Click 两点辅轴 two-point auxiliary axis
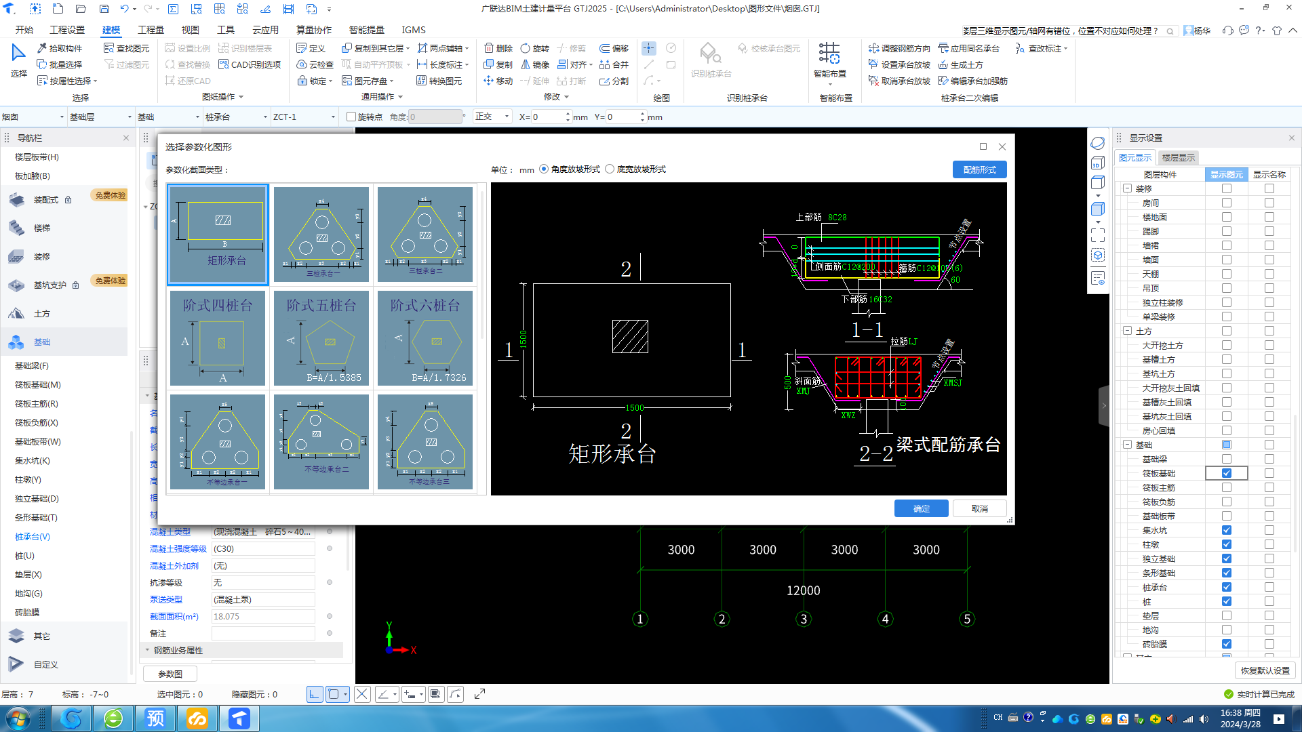Viewport: 1302px width, 732px height. (443, 48)
